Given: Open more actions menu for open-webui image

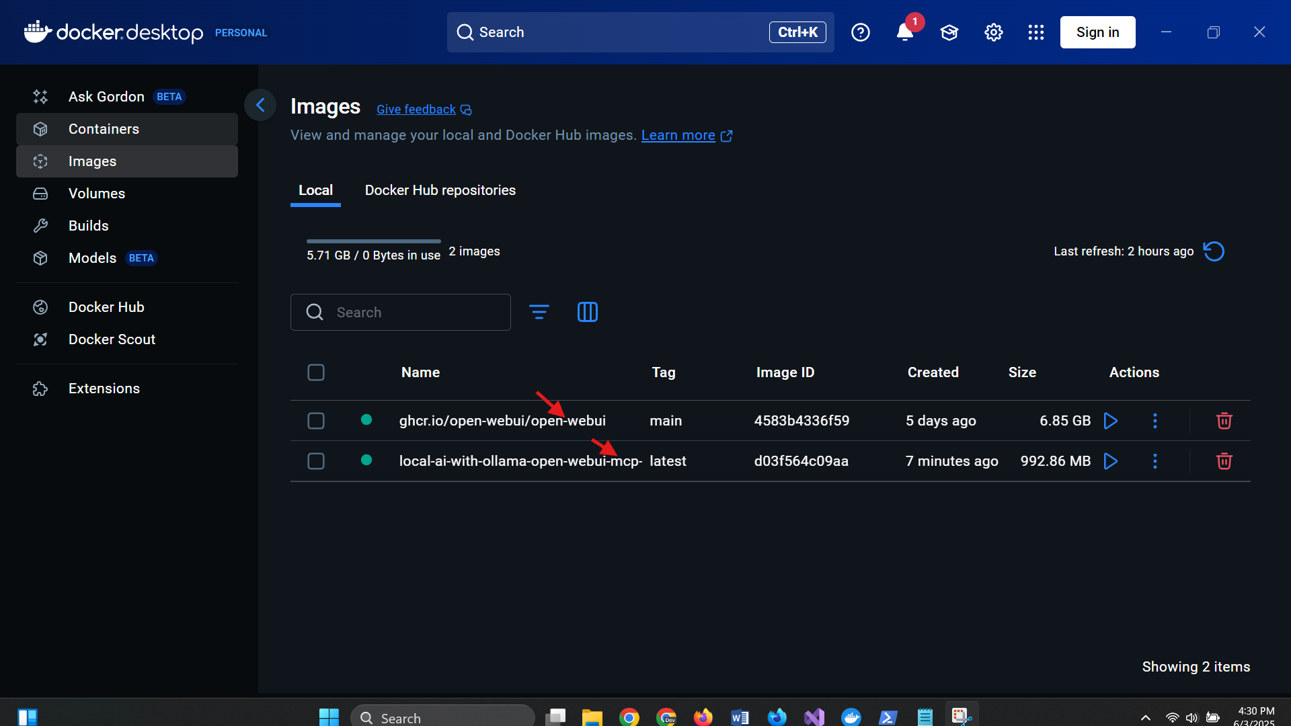Looking at the screenshot, I should coord(1155,421).
